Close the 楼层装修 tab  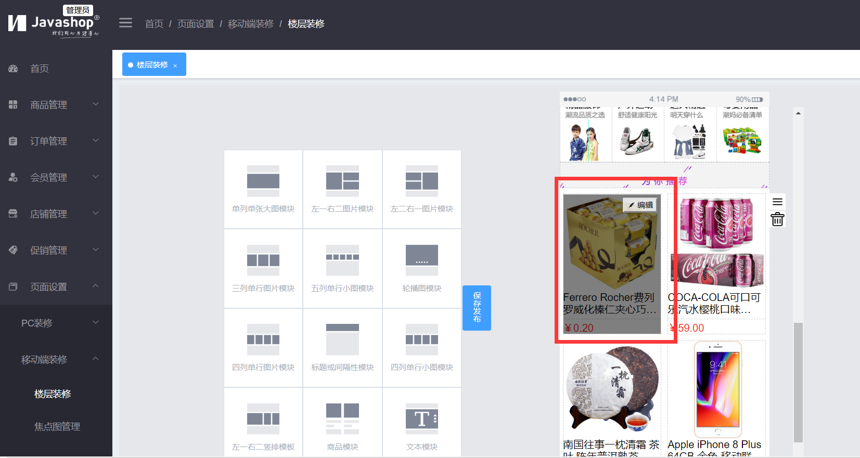coord(175,66)
